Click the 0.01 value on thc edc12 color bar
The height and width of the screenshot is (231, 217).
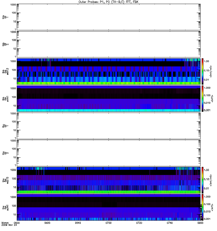(x=206, y=189)
